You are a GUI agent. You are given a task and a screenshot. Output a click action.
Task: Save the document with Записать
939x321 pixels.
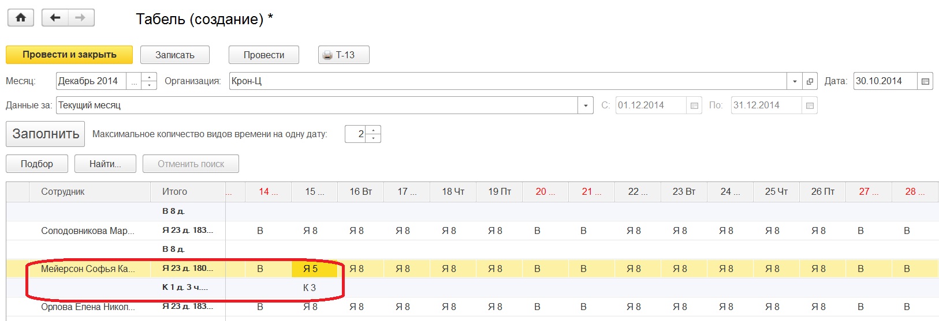(x=175, y=55)
